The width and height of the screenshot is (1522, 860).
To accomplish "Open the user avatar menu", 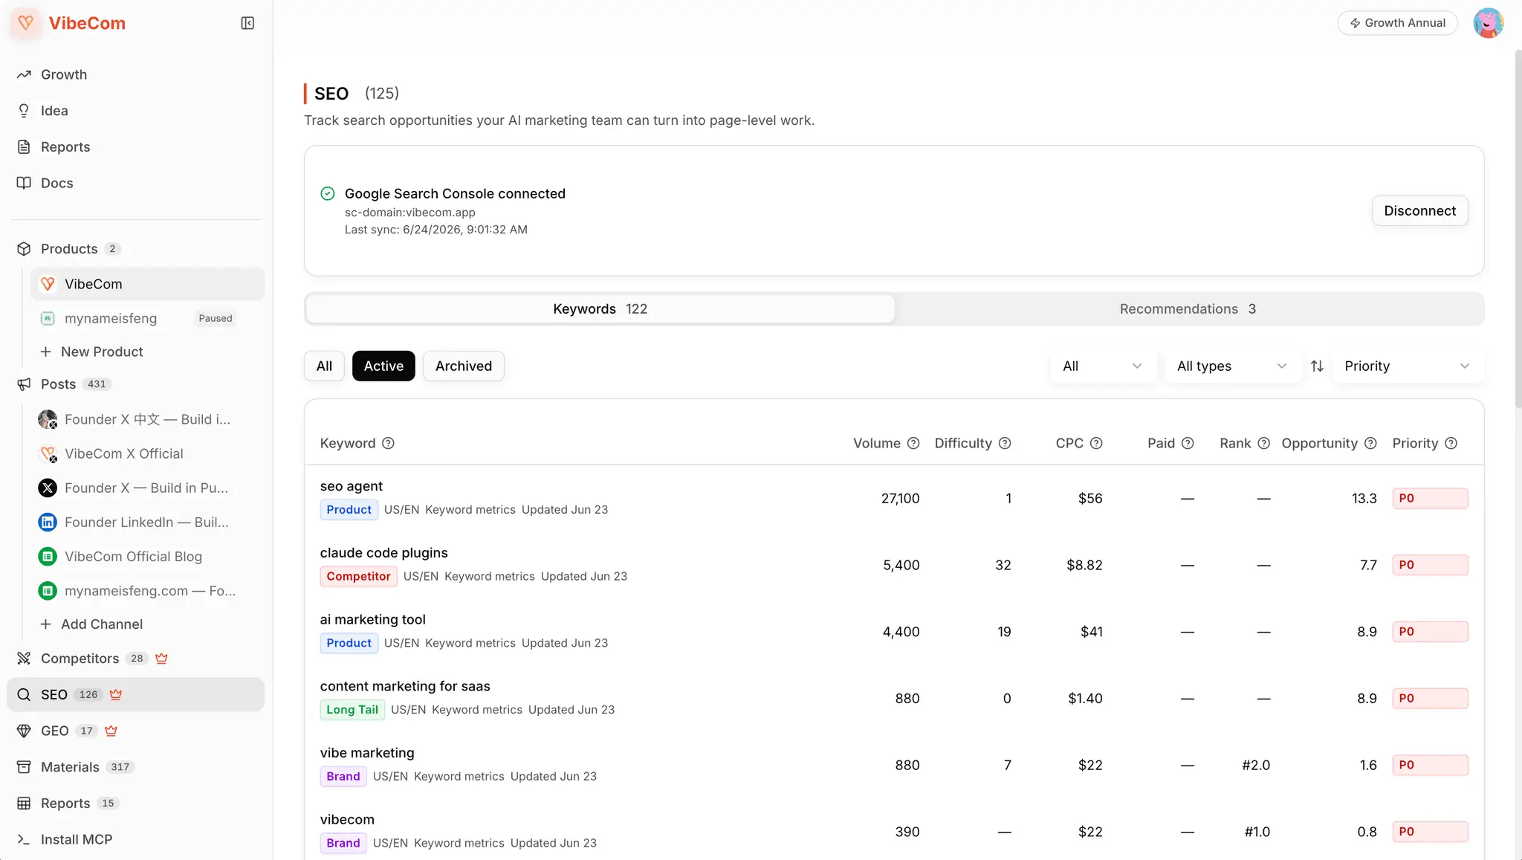I will click(x=1488, y=23).
